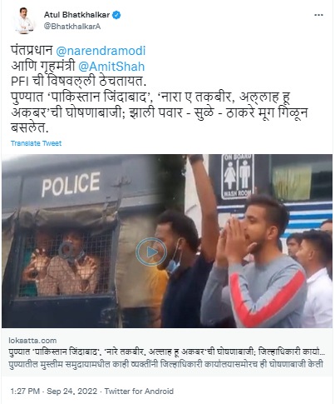Click the tweet text line mentioning PFI
This screenshot has height=404, width=335.
click(x=78, y=82)
